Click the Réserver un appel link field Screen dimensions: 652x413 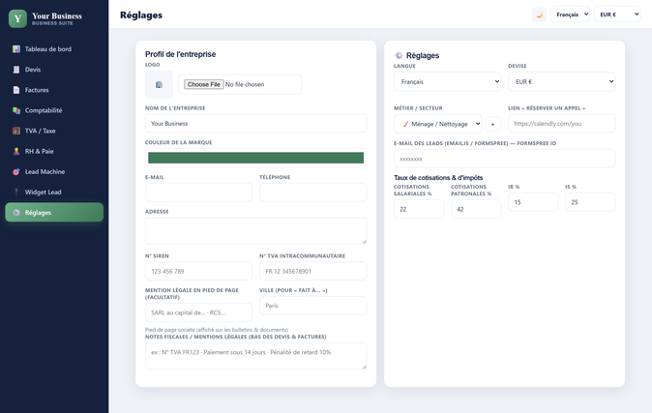click(x=561, y=124)
